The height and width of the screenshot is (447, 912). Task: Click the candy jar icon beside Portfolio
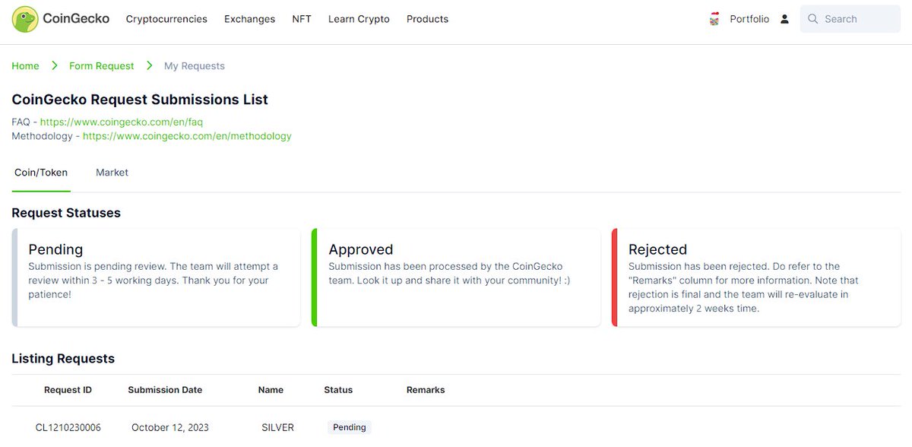(x=714, y=20)
